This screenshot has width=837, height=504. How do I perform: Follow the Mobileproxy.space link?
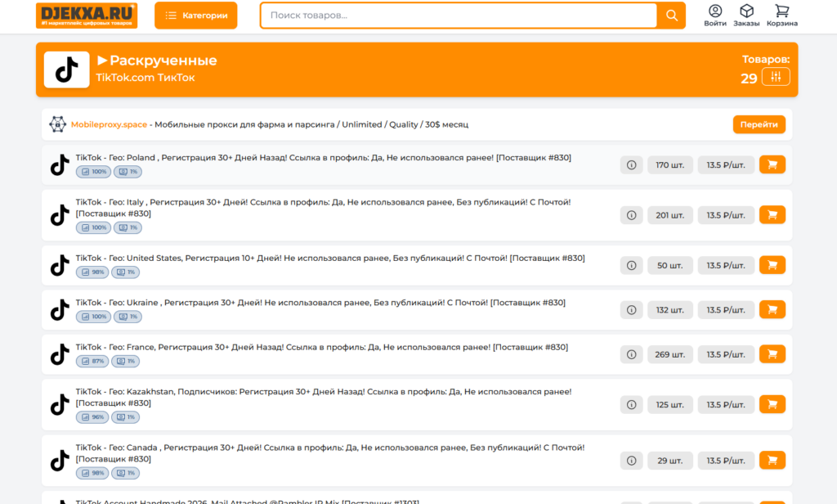[109, 124]
